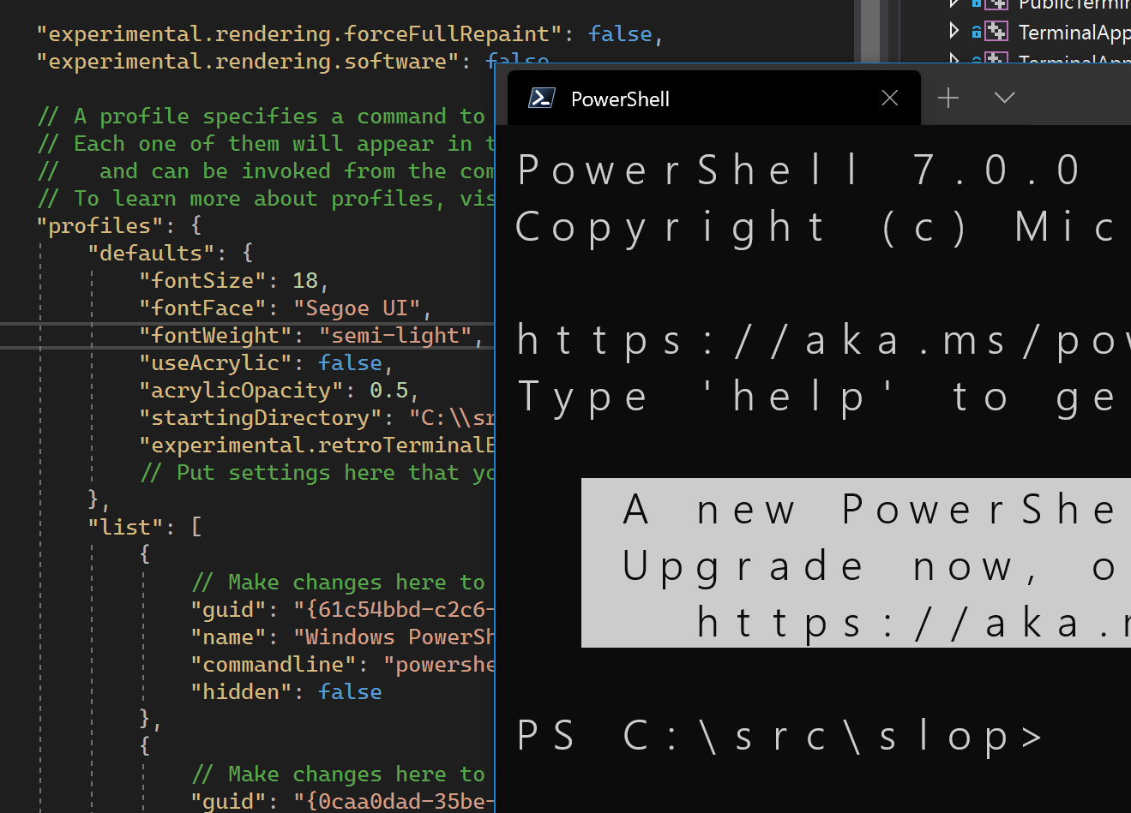Click the "startingDirectory" key
The width and height of the screenshot is (1131, 813).
[261, 418]
